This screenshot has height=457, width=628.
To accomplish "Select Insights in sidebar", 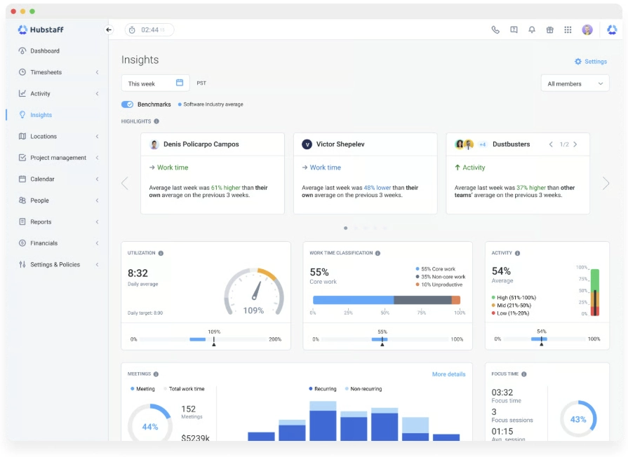I will pos(41,115).
